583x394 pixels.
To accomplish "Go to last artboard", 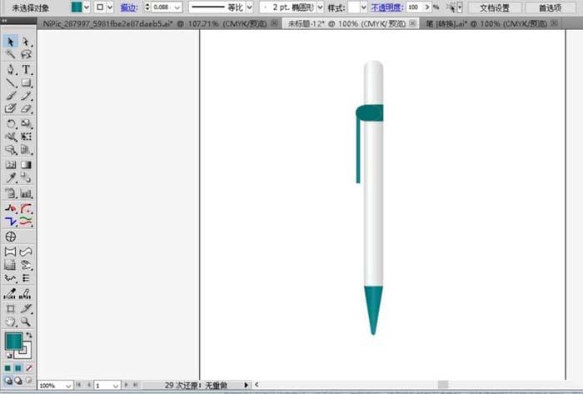I will (135, 385).
